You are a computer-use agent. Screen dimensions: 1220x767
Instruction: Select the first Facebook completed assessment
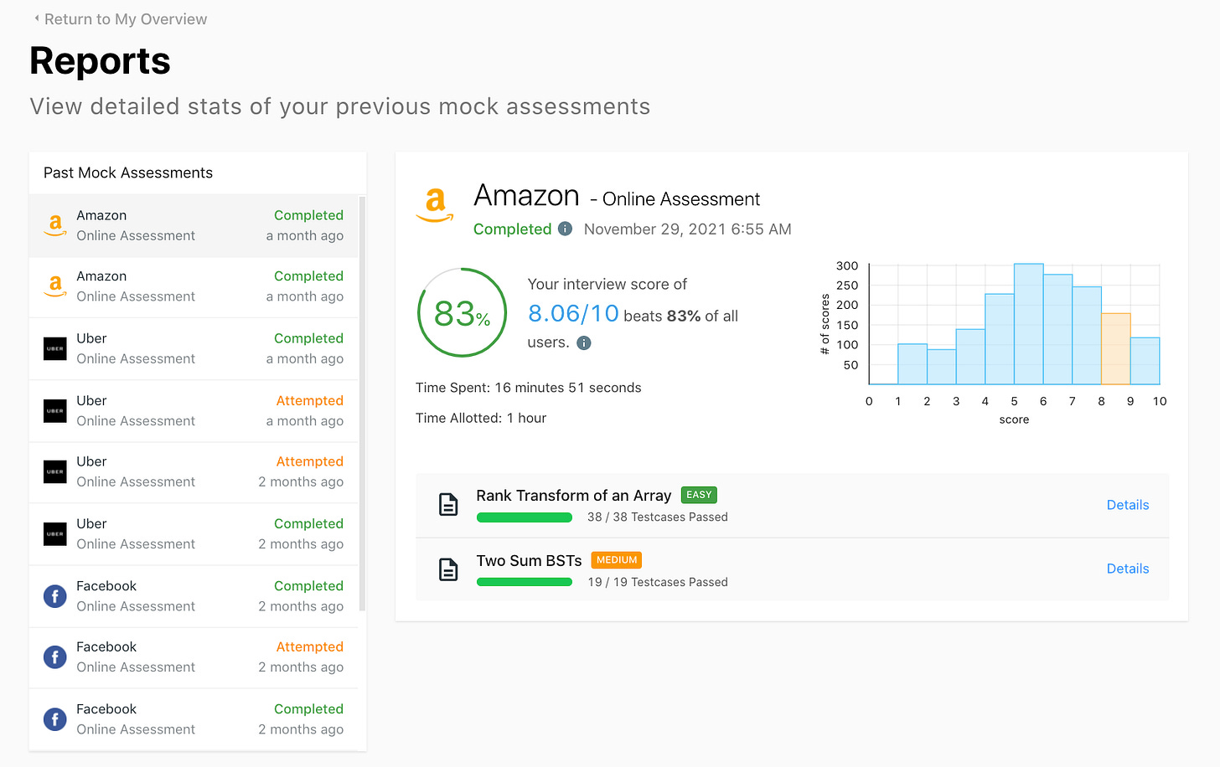pyautogui.click(x=194, y=596)
